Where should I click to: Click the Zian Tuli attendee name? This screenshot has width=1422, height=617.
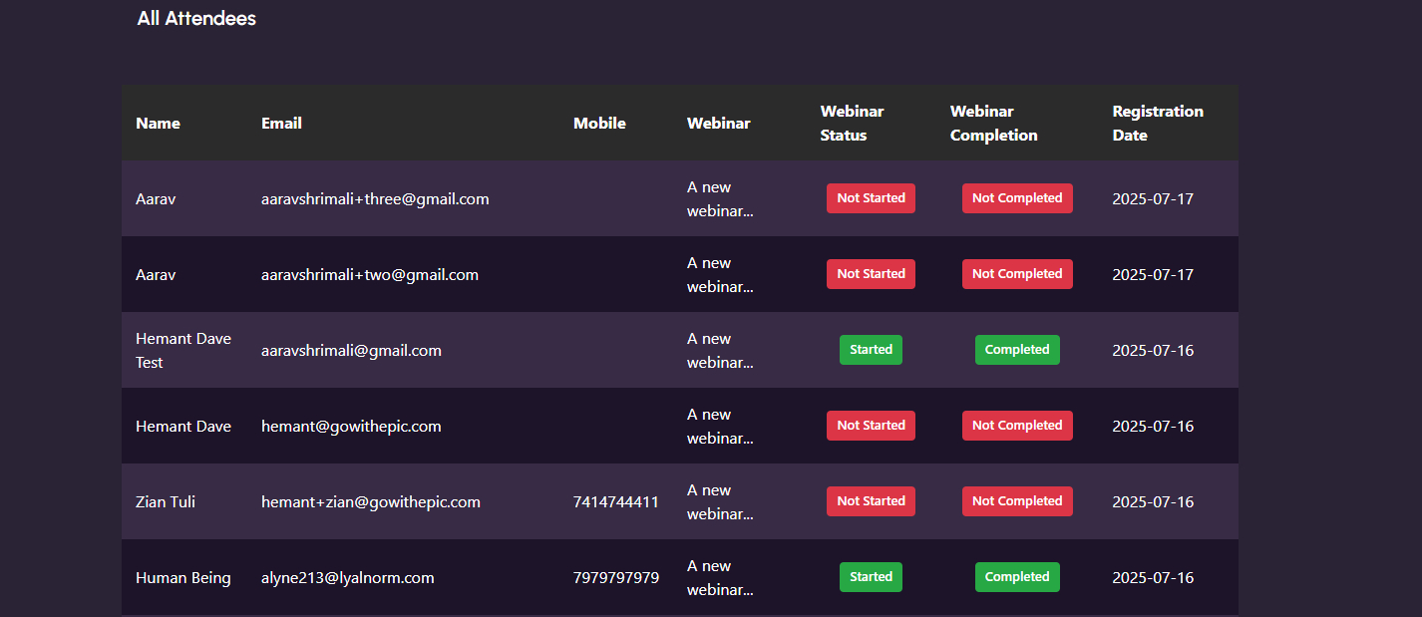(x=166, y=502)
